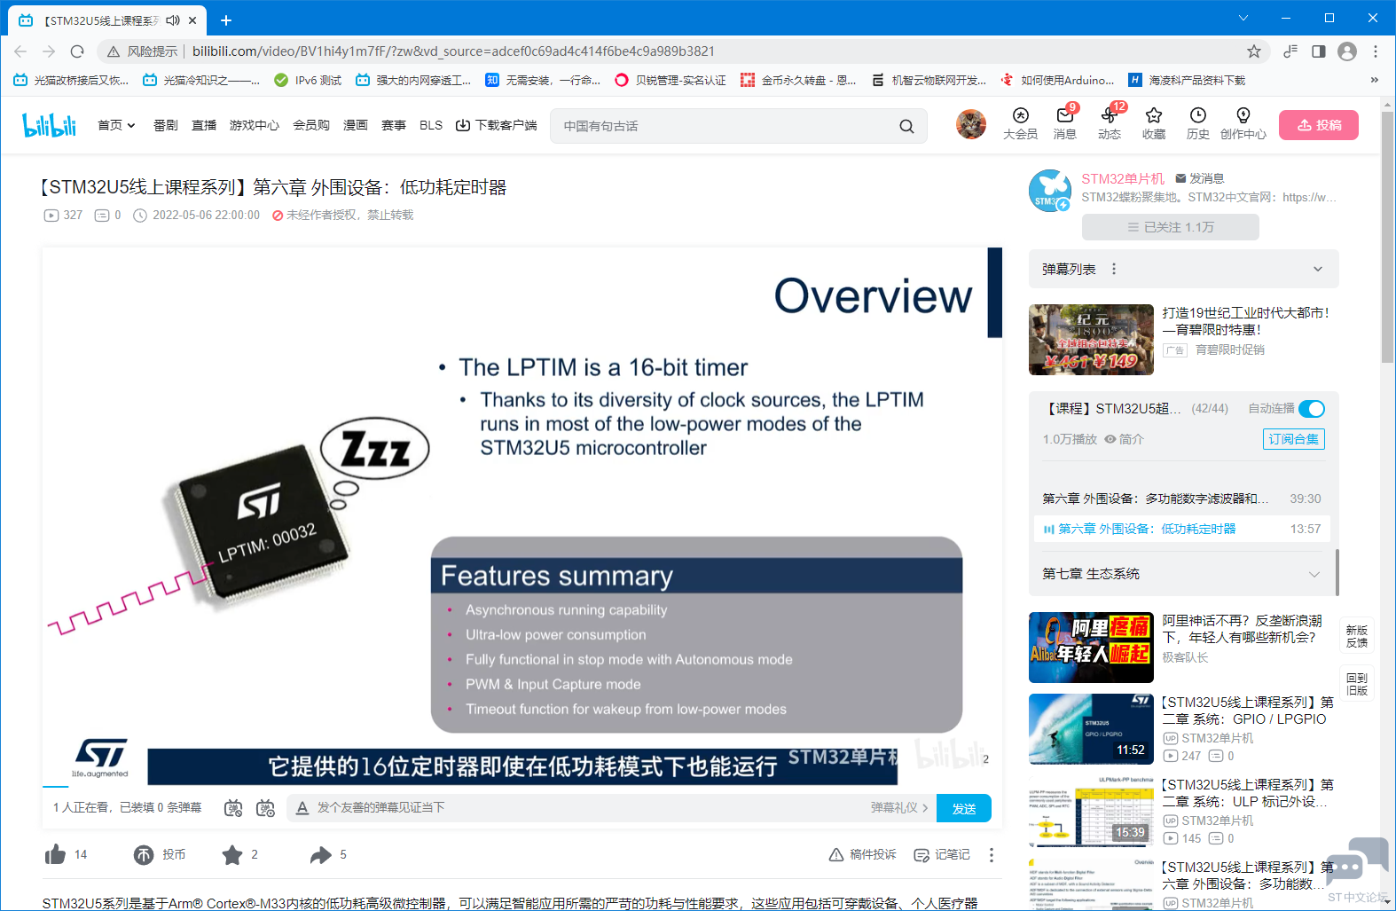Screen dimensions: 1396x911
Task: Share the video with arrow icon
Action: coord(320,854)
